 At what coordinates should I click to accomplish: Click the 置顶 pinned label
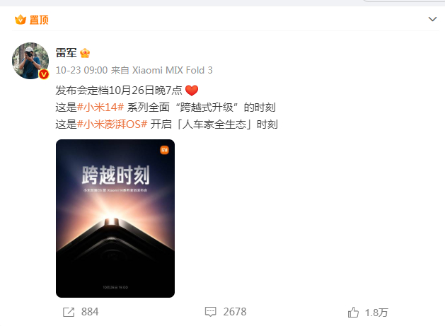click(39, 20)
